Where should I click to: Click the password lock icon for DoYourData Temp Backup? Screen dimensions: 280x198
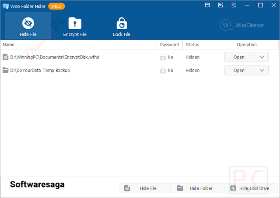[x=163, y=70]
